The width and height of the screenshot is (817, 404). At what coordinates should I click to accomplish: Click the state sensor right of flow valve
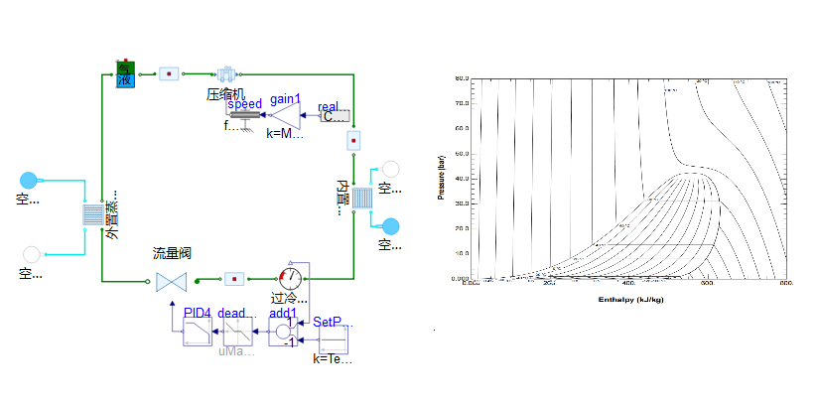click(x=233, y=279)
